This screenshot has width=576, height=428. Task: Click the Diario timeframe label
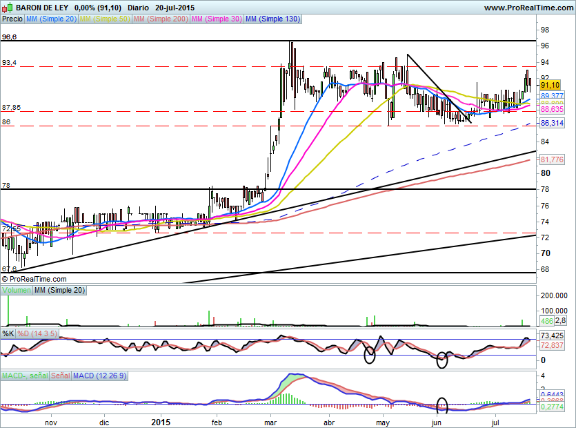point(138,8)
